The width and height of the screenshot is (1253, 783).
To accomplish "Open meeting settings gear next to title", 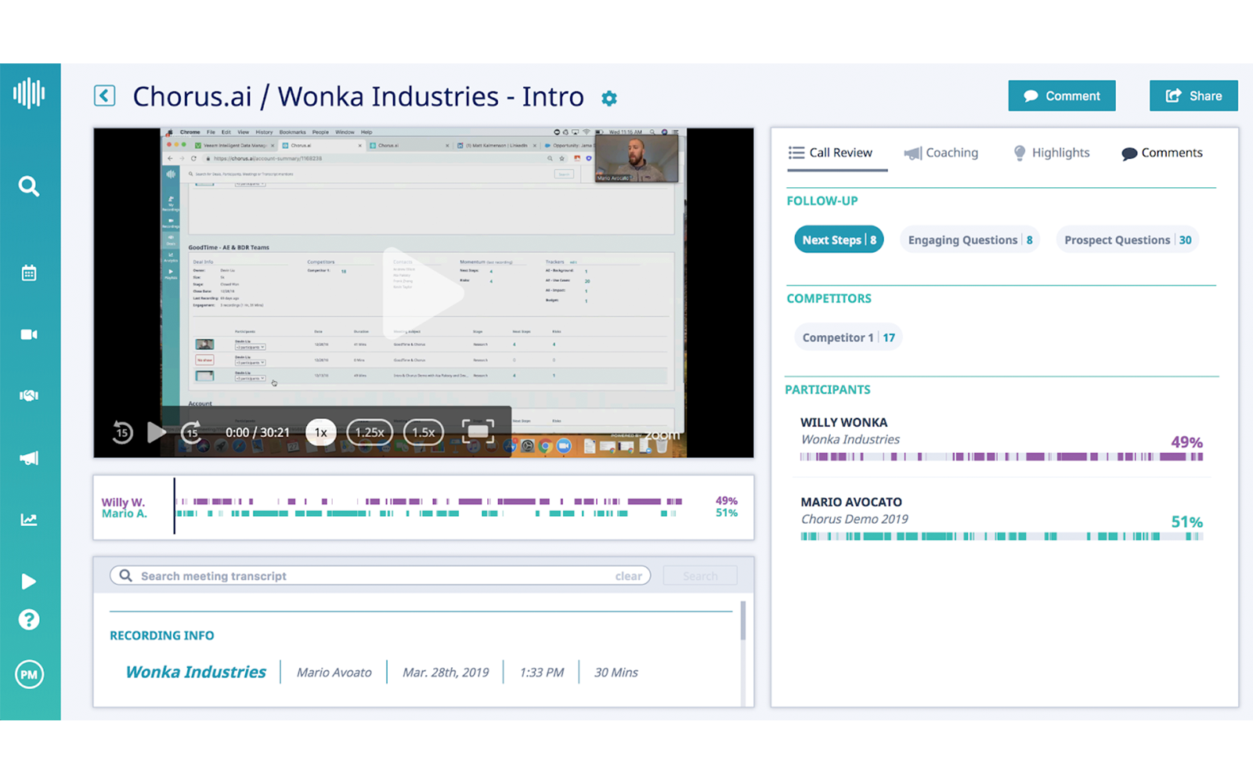I will [609, 99].
